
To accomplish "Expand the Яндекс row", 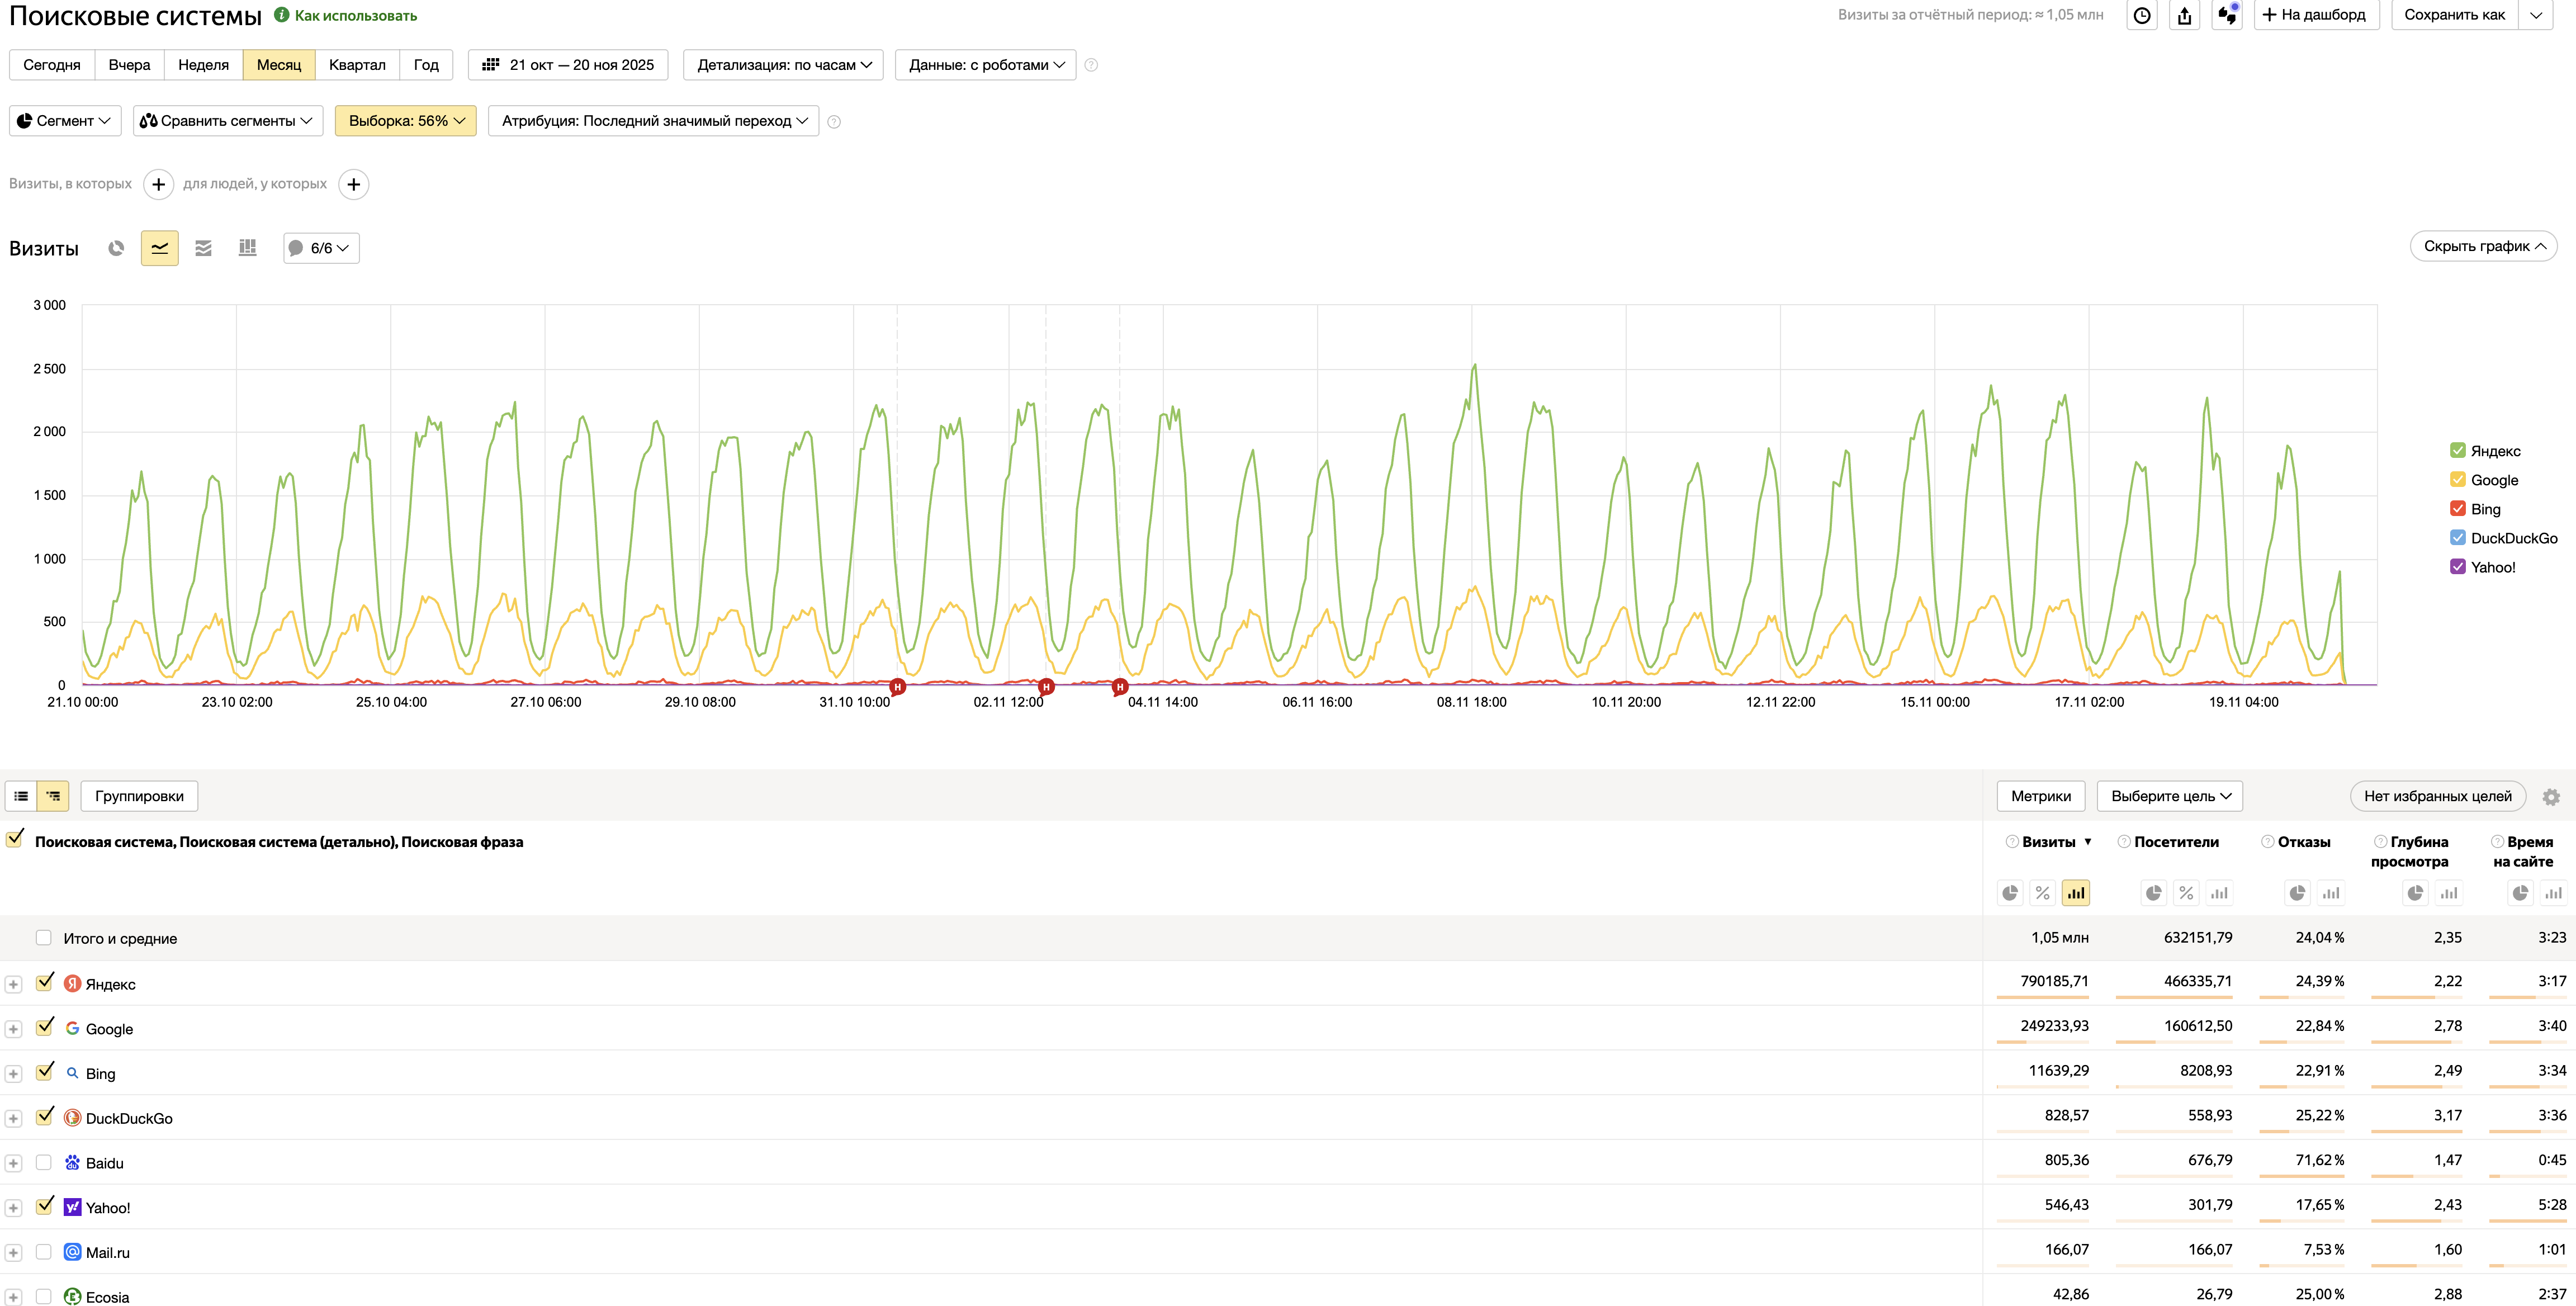I will (13, 984).
